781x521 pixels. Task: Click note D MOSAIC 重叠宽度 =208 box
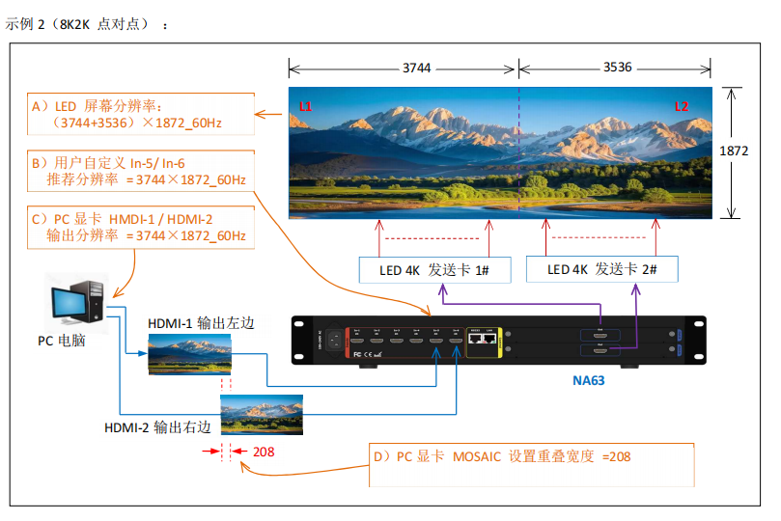coord(532,465)
